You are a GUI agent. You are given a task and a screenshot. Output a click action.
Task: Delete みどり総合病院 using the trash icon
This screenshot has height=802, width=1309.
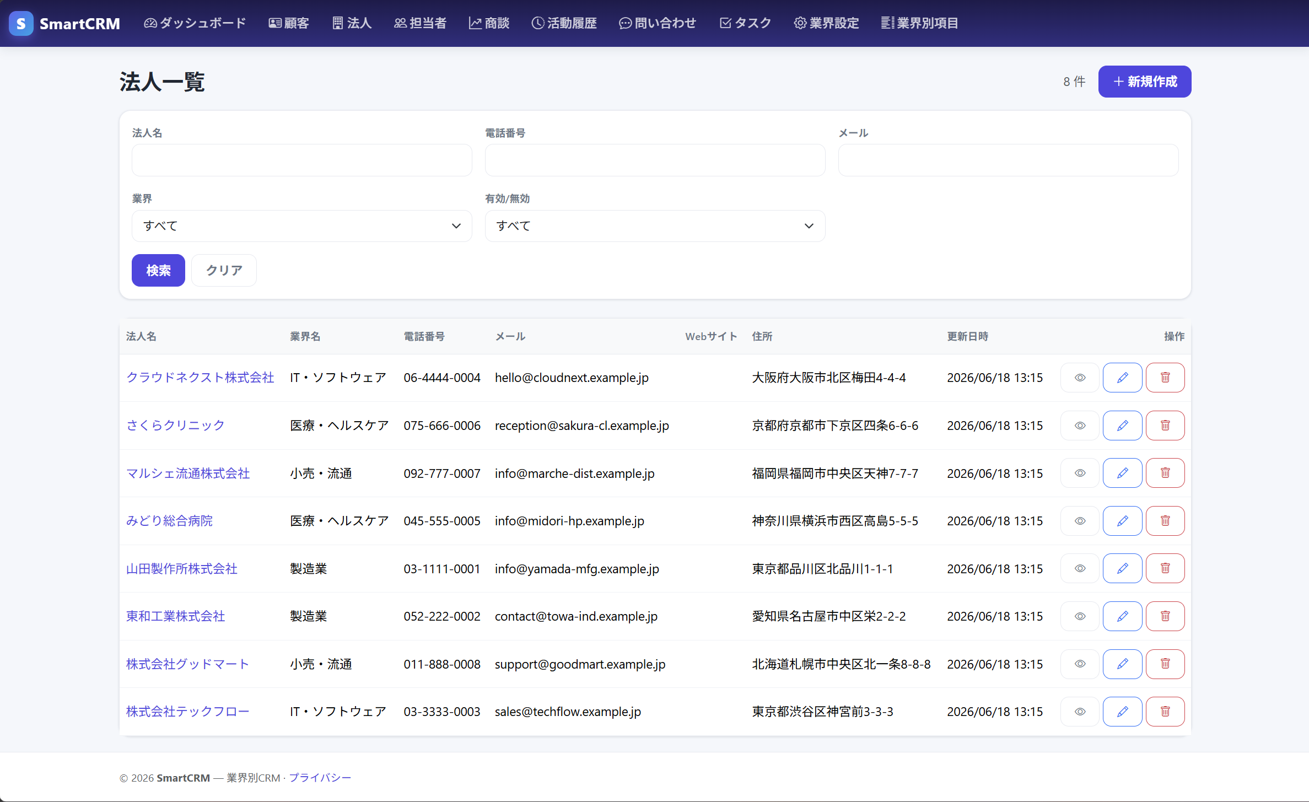[x=1165, y=521]
